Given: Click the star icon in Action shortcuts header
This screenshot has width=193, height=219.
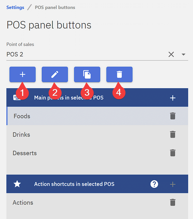Looking at the screenshot, I should (x=17, y=184).
